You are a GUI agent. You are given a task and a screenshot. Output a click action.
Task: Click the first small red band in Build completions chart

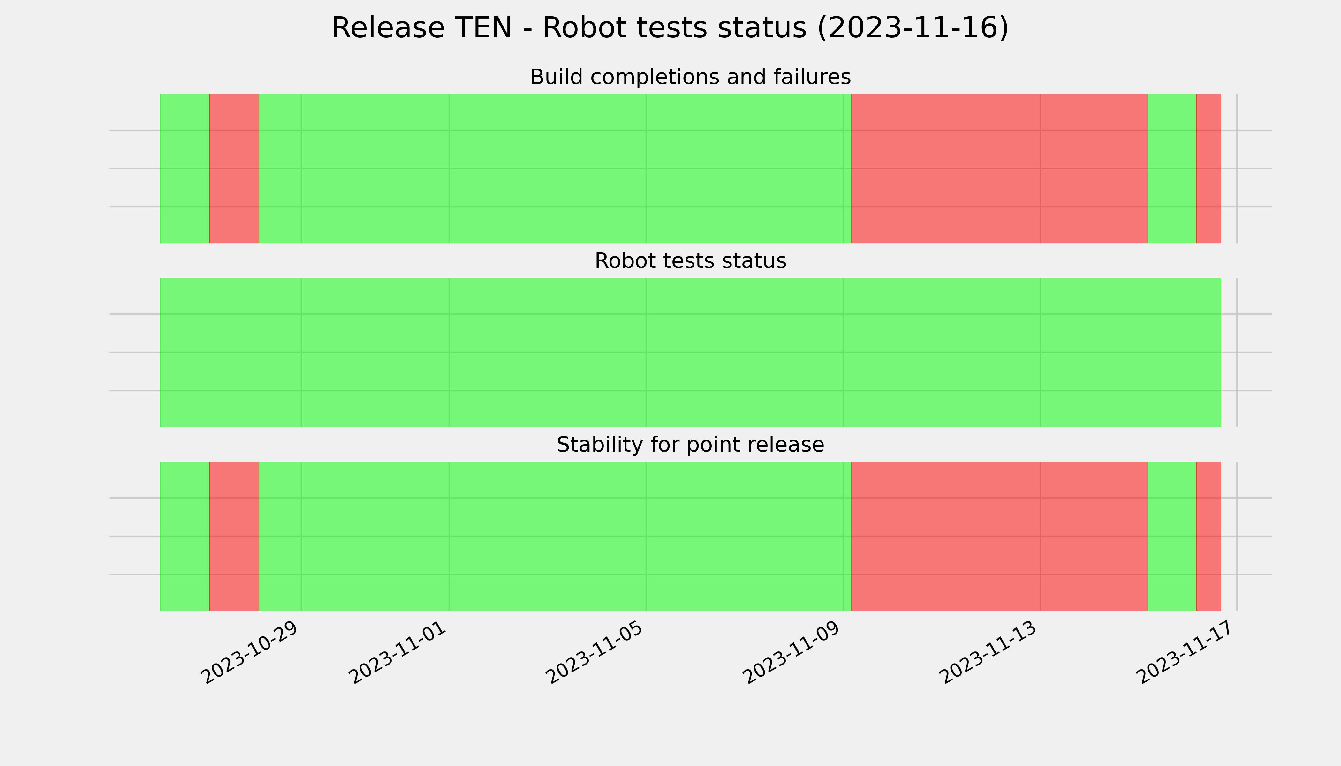(x=234, y=168)
